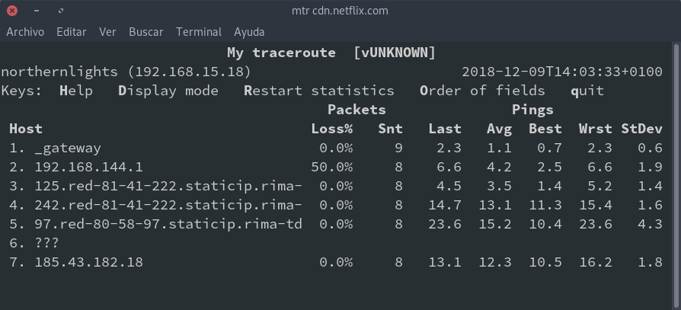Close the mtr terminal window
The height and width of the screenshot is (310, 681).
pyautogui.click(x=12, y=11)
